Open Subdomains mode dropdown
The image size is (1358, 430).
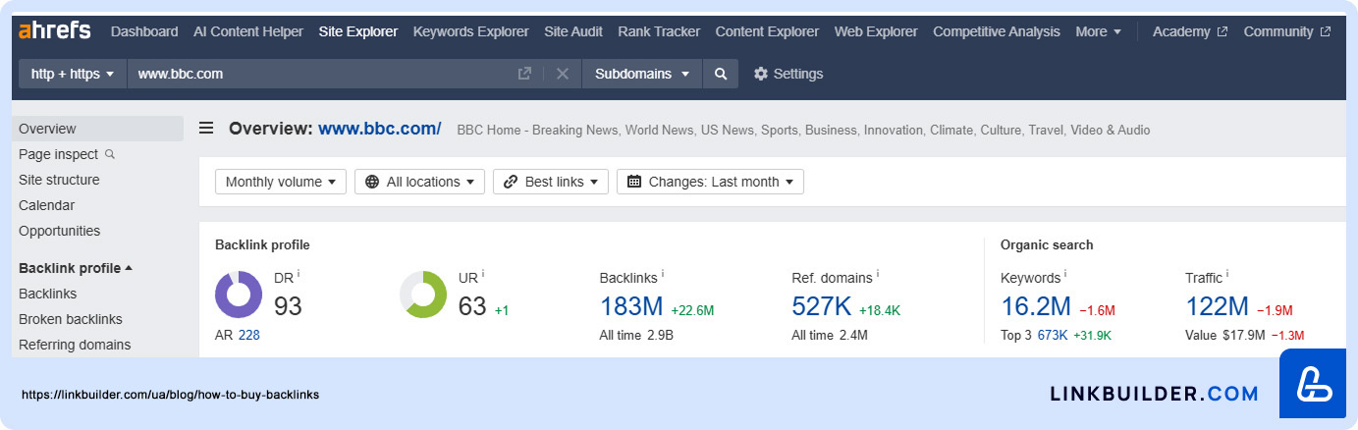642,74
